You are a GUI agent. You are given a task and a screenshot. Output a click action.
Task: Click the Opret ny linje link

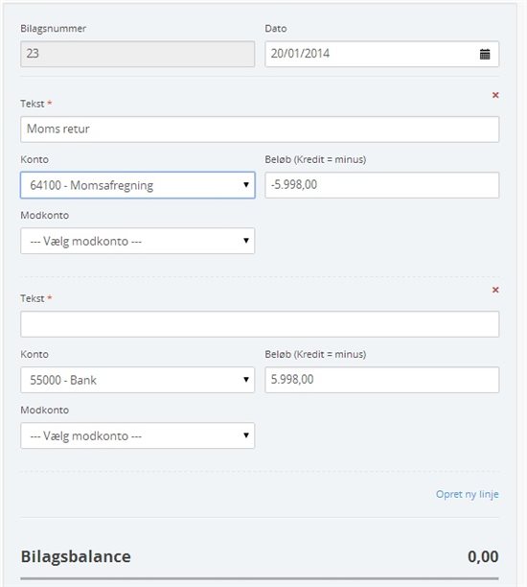click(468, 494)
